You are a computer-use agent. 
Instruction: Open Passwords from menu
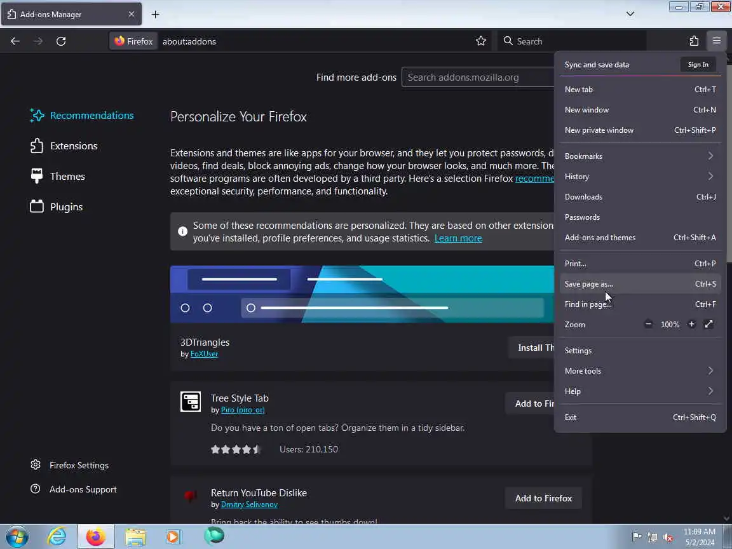(x=640, y=217)
